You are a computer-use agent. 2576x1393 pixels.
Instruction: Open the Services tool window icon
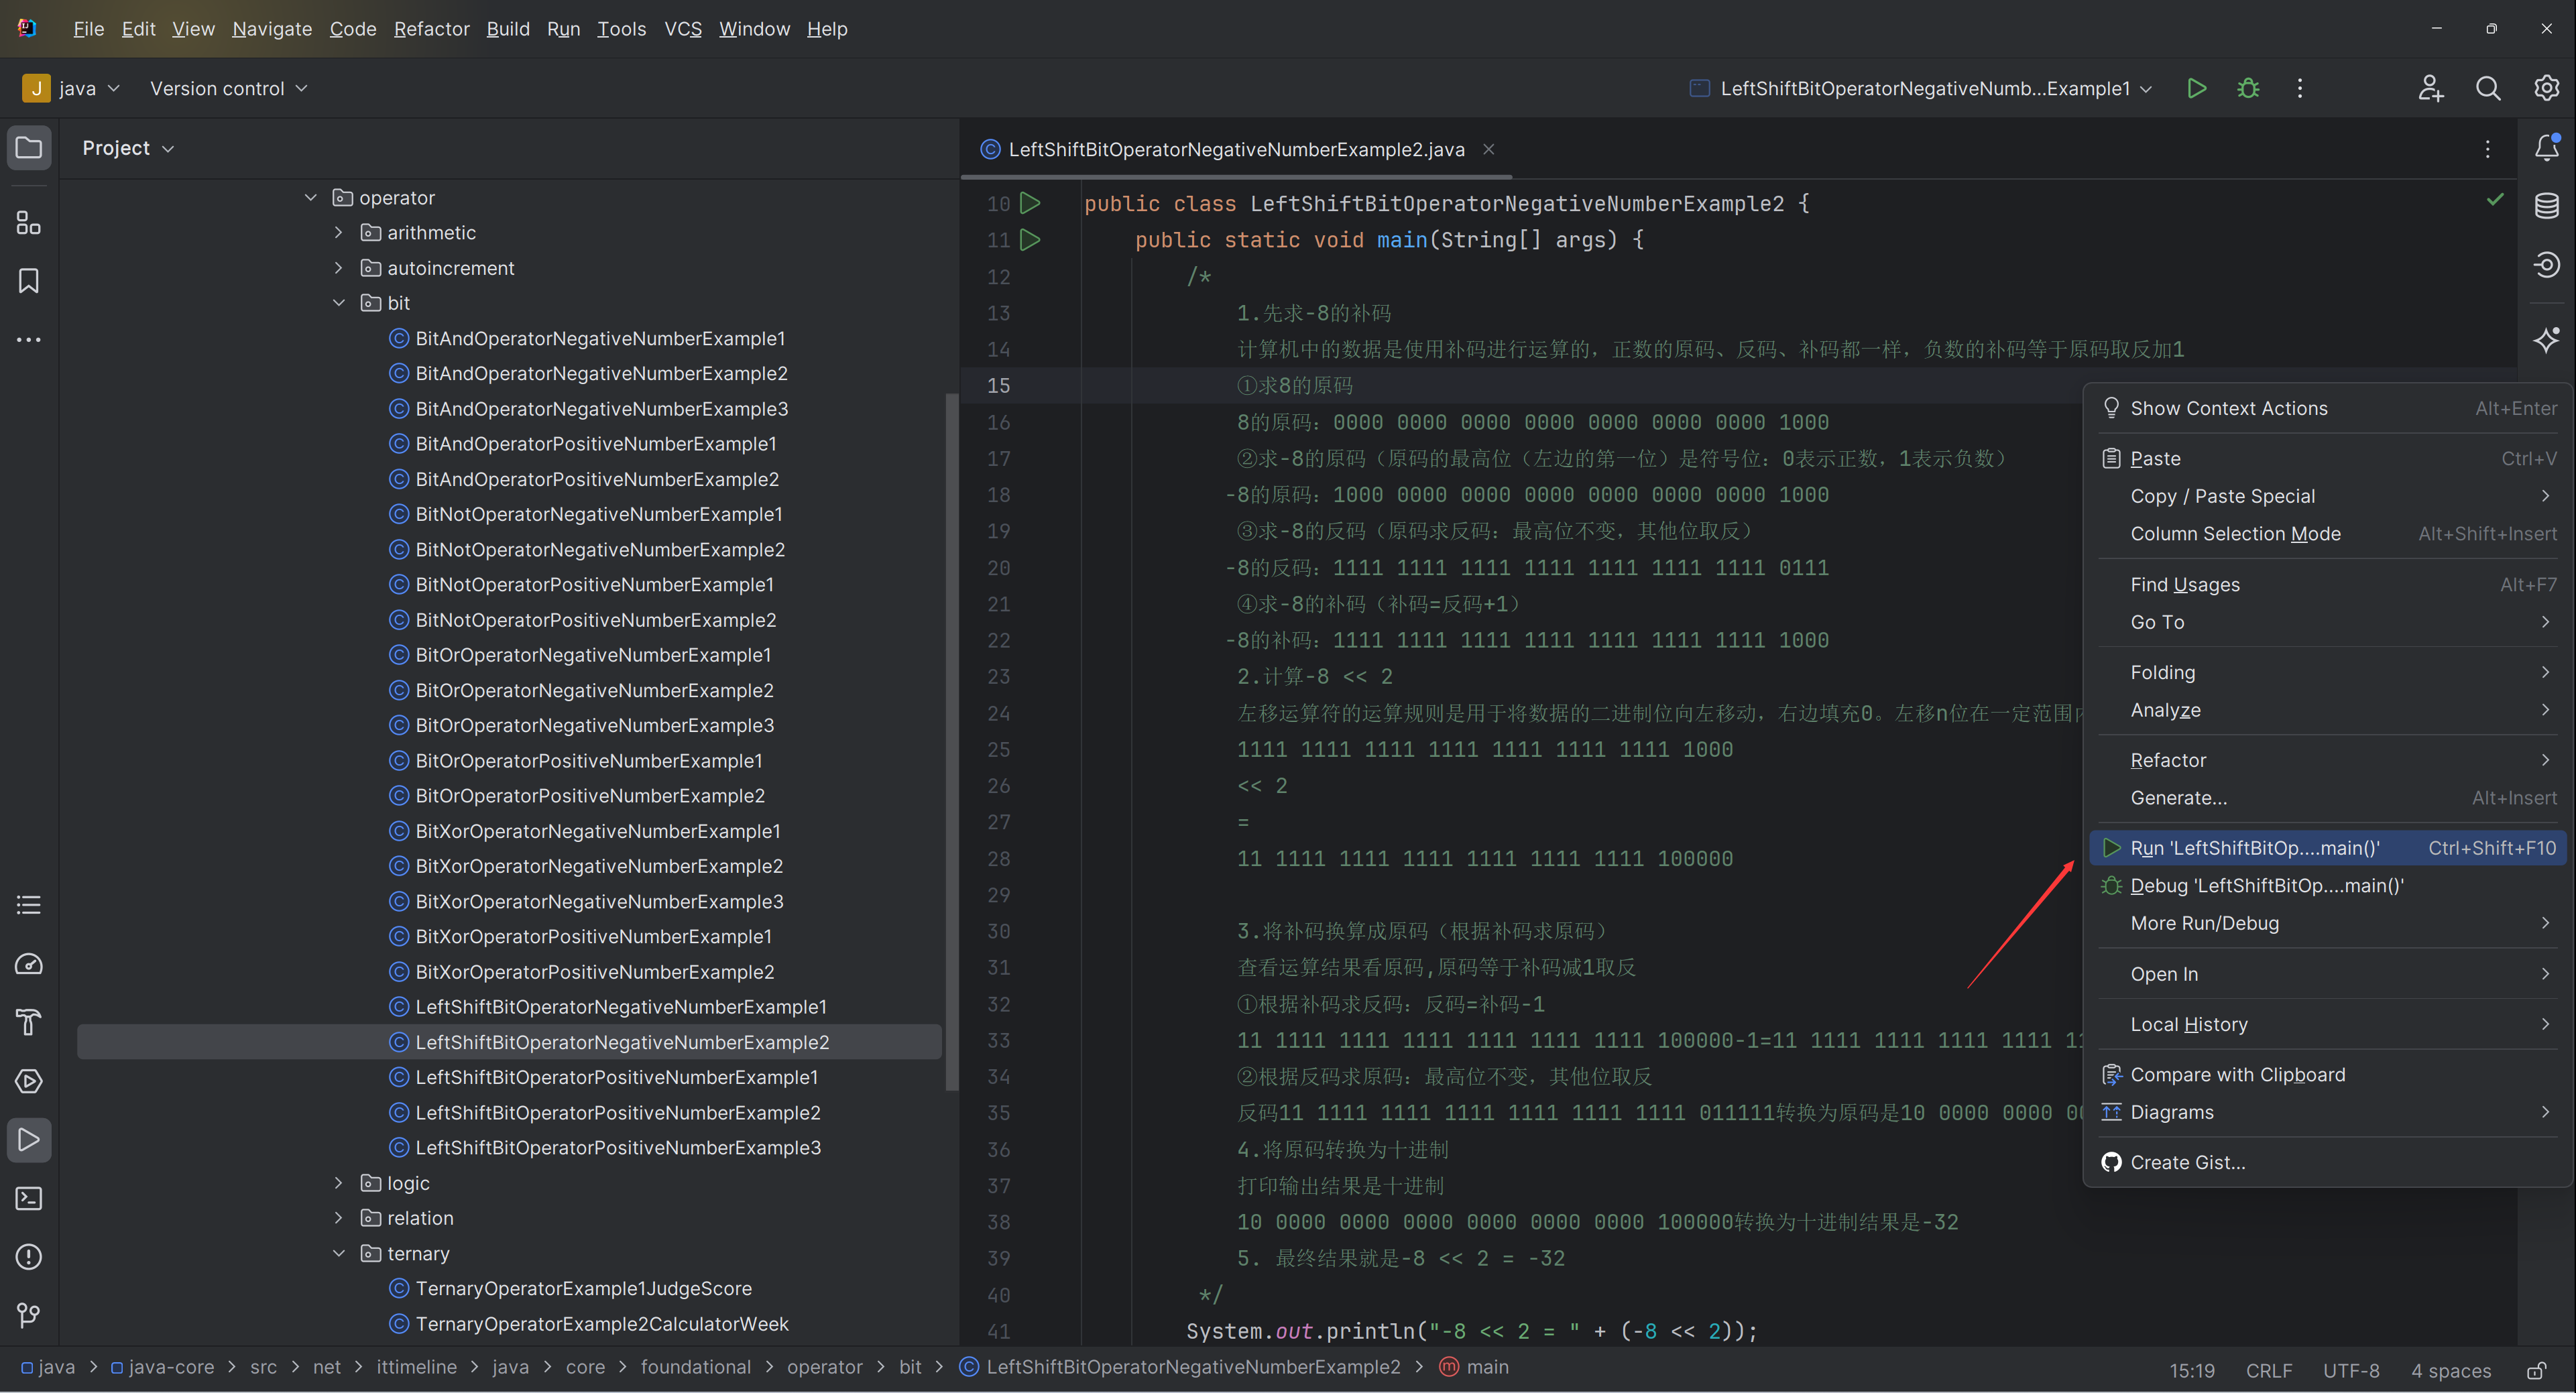[29, 1081]
